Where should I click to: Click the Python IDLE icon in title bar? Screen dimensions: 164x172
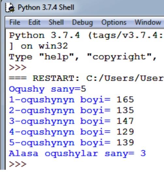(x=10, y=8)
